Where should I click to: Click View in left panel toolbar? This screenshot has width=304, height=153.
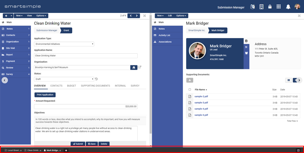click(29, 16)
